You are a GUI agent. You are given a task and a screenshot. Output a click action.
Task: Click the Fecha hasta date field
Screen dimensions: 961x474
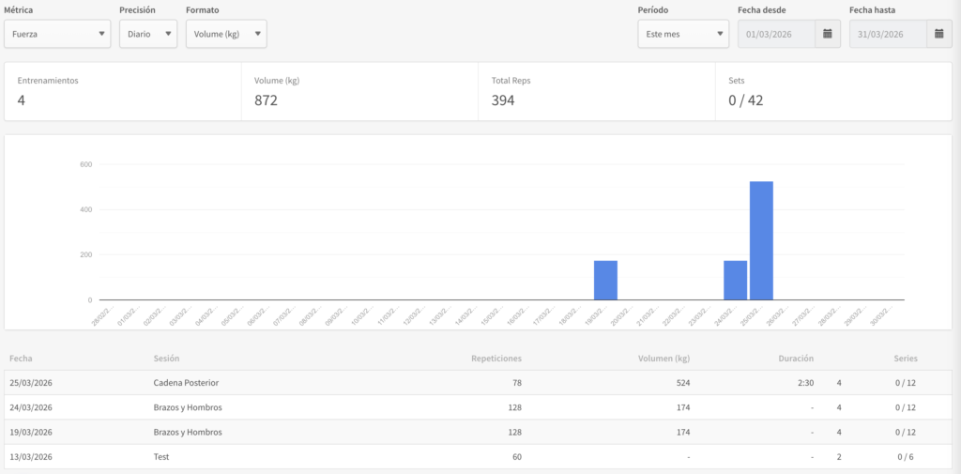888,34
